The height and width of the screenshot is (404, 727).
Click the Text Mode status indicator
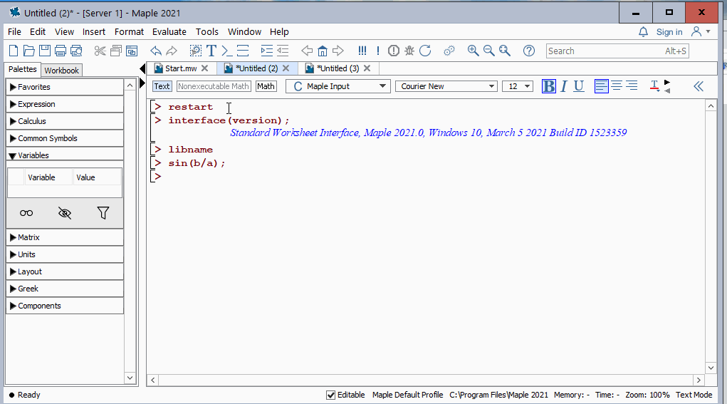click(x=694, y=395)
